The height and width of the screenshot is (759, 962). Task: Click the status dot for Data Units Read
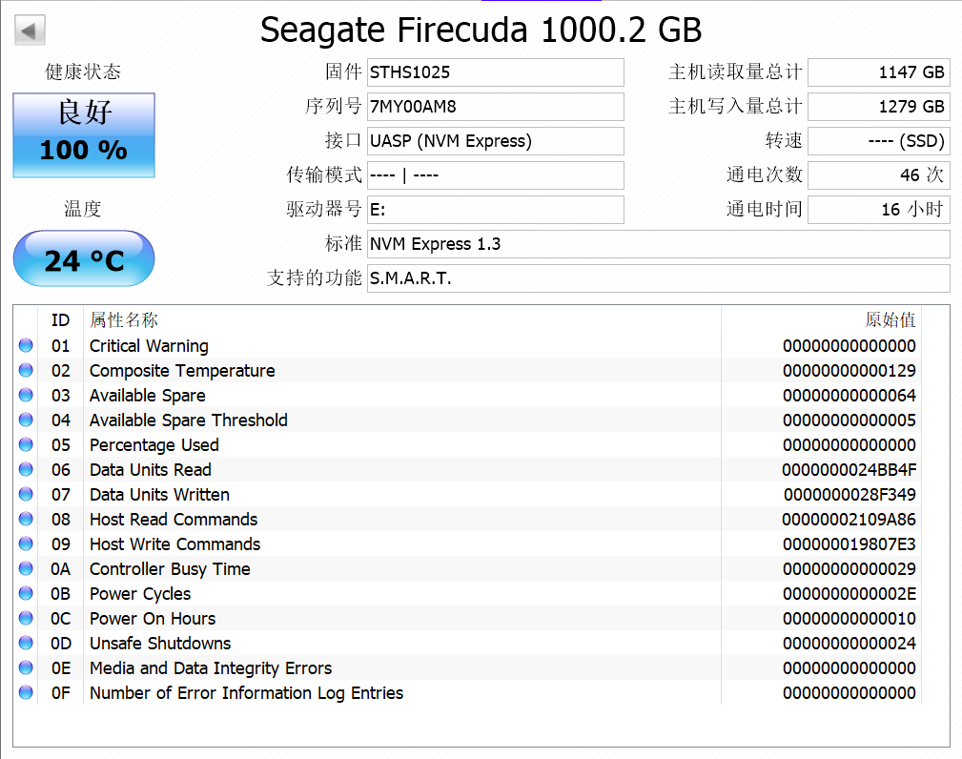26,469
